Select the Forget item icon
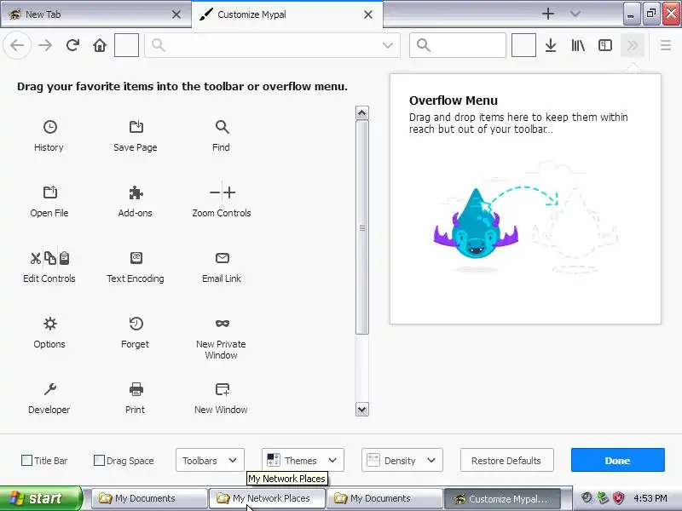The height and width of the screenshot is (511, 682). (x=136, y=324)
